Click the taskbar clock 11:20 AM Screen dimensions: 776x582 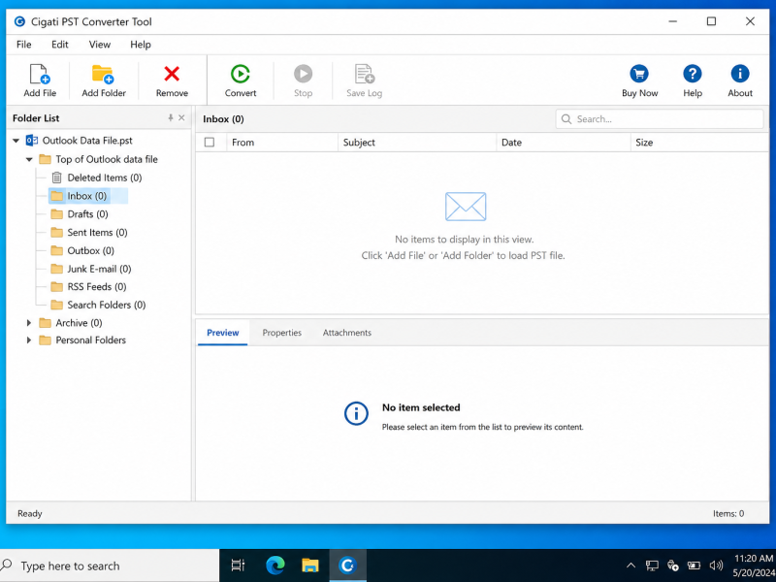[754, 559]
